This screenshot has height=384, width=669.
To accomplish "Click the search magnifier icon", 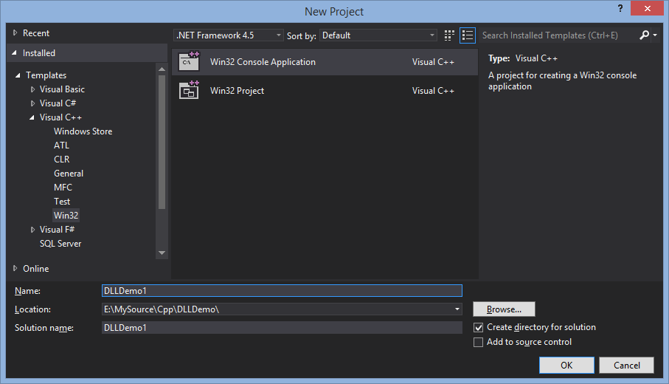I will point(644,35).
